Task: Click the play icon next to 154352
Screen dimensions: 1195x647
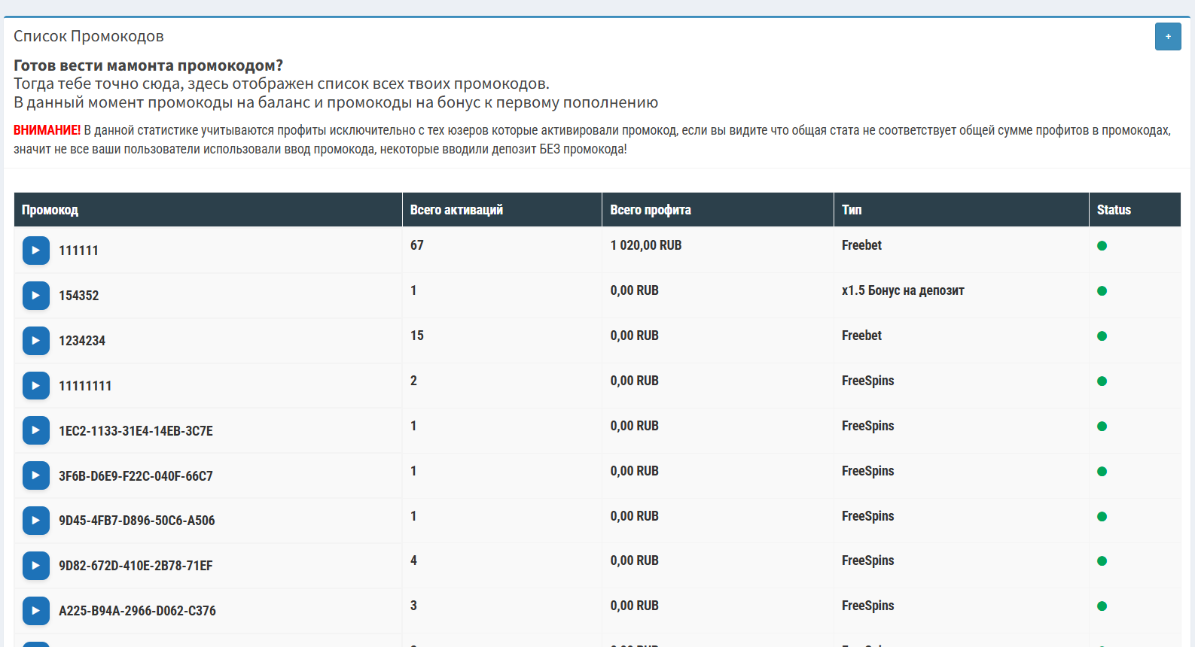Action: pos(36,296)
